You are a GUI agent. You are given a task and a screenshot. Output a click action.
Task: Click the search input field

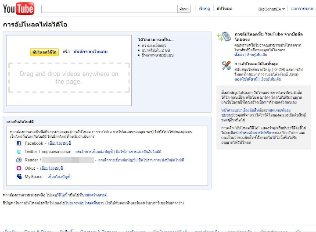109,9
